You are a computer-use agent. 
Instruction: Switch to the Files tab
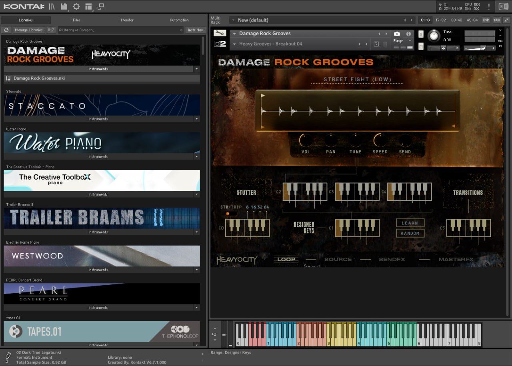coord(76,20)
